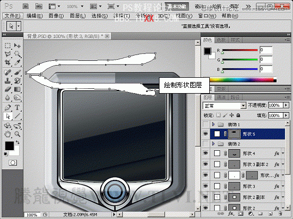Open the blend mode dropdown 正常

224,106
